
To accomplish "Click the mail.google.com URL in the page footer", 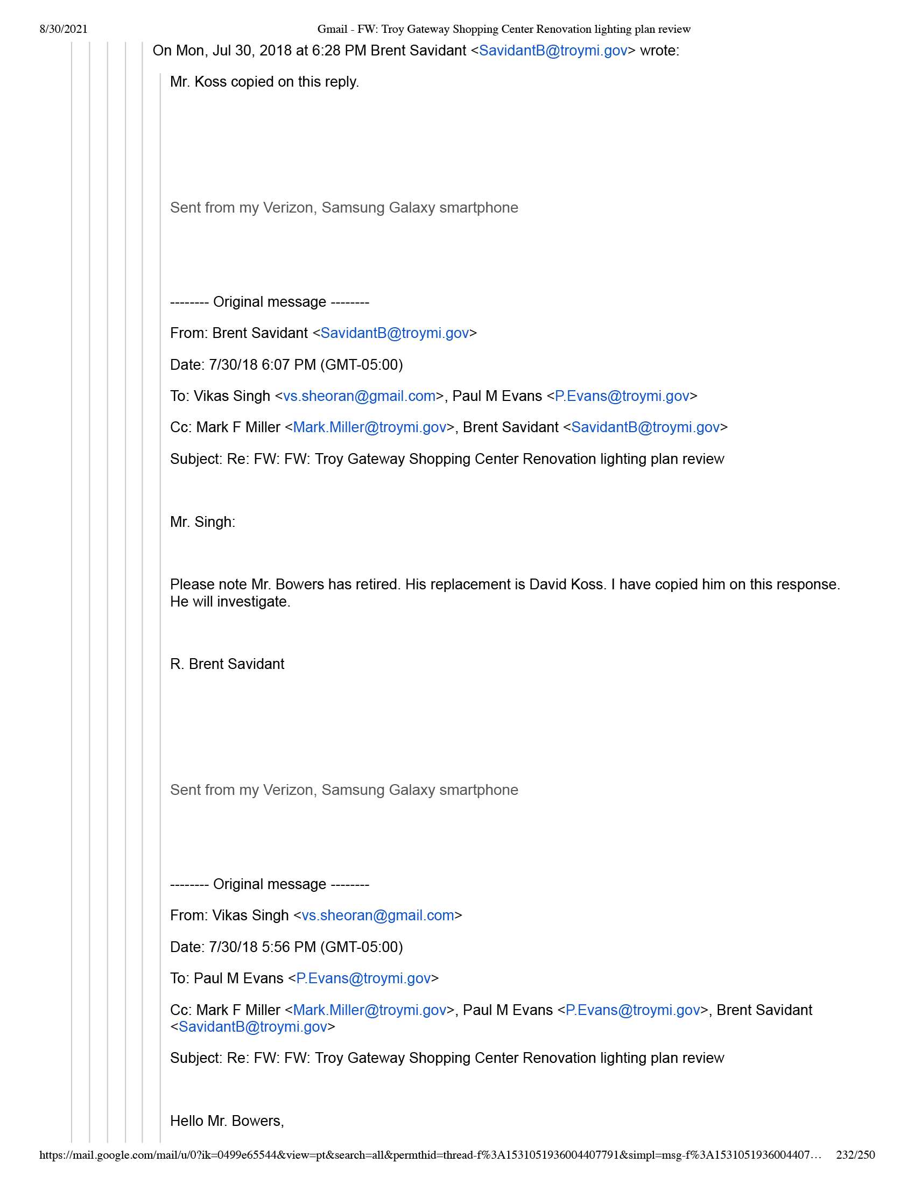I will [x=430, y=1155].
